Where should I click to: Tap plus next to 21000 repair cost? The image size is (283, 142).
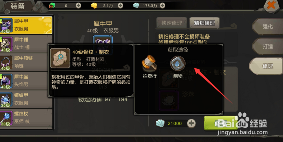[x=192, y=123]
